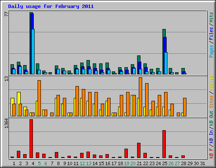Click day label "25" on the x-axis

pos(165,163)
